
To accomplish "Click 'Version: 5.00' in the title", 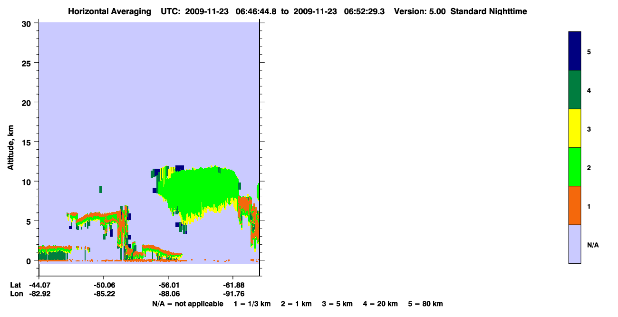I will click(420, 11).
